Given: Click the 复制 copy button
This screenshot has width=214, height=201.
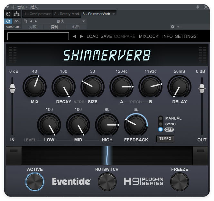Looking at the screenshot, I should point(54,27).
